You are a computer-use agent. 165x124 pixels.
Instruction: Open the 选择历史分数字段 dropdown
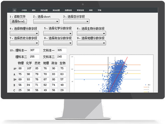click(24, 43)
